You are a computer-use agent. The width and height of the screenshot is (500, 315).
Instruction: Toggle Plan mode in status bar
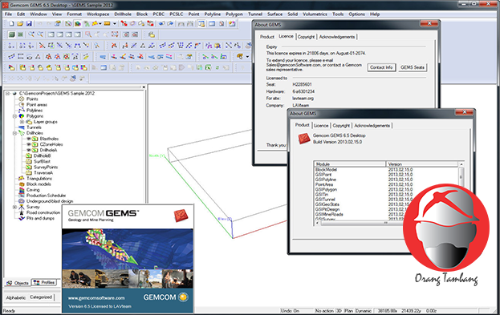pyautogui.click(x=348, y=310)
